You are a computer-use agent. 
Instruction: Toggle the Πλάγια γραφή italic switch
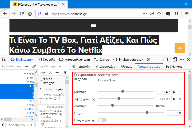click(x=102, y=120)
